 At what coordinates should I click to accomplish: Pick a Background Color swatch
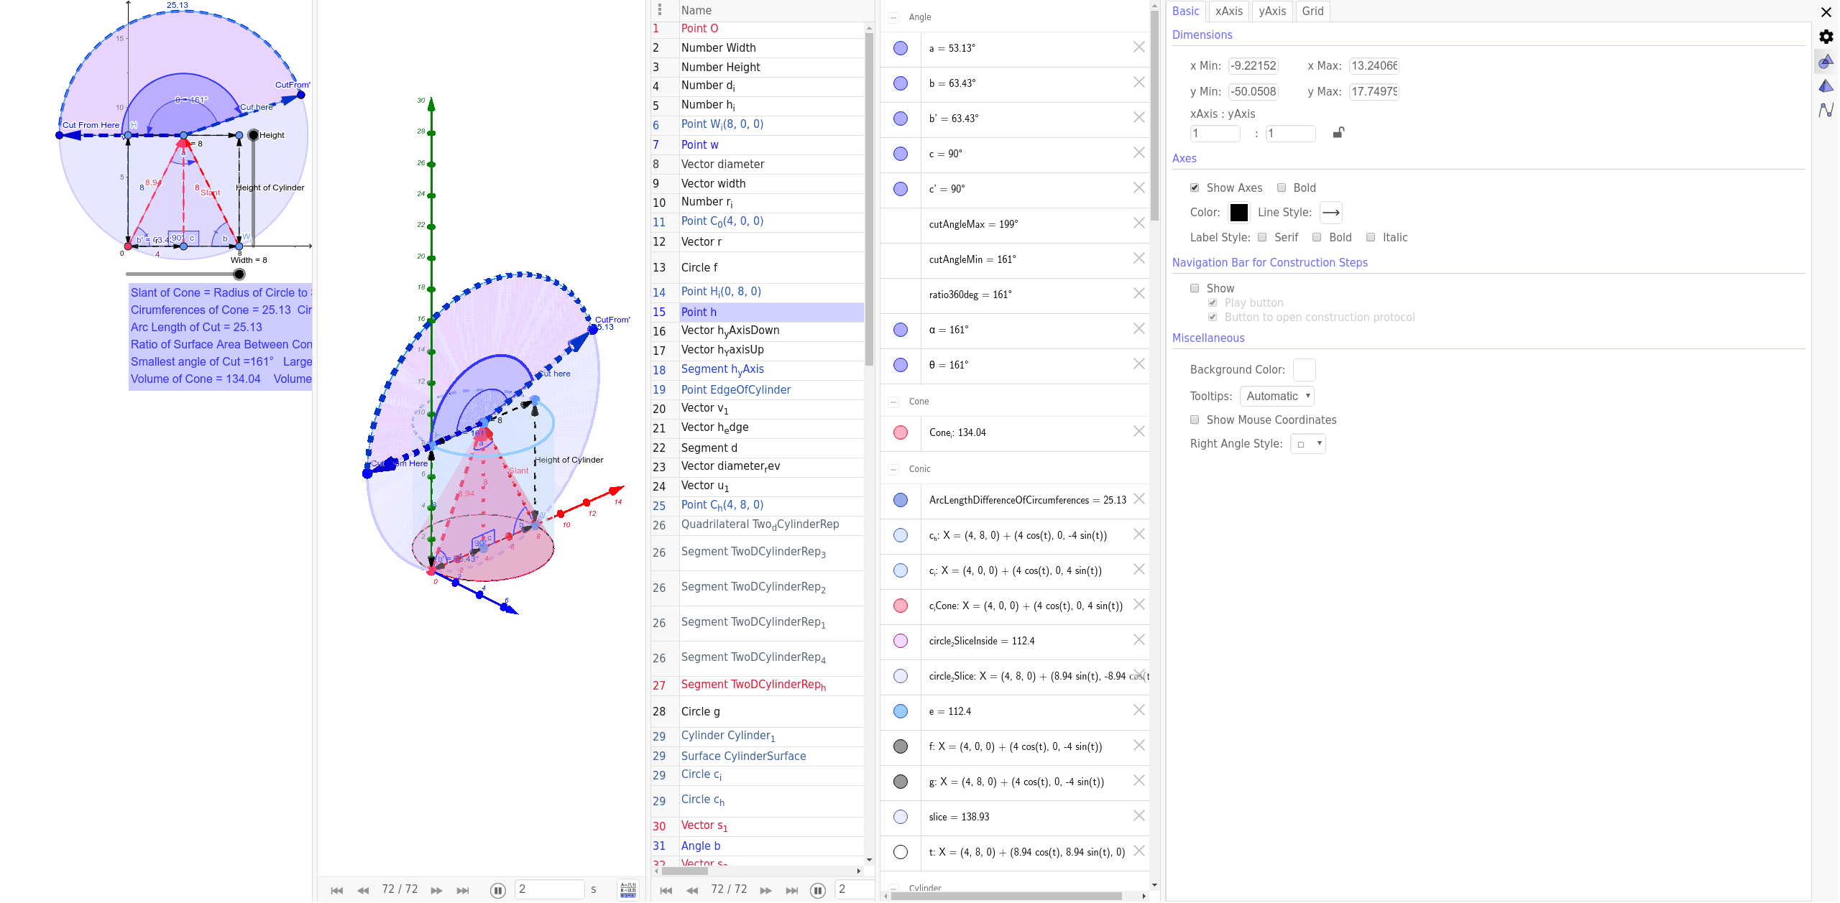pyautogui.click(x=1305, y=369)
